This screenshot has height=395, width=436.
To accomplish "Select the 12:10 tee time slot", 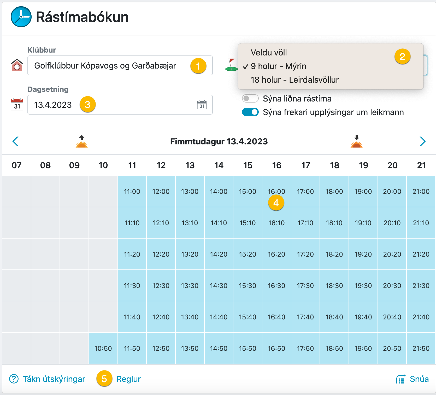I will pos(161,223).
